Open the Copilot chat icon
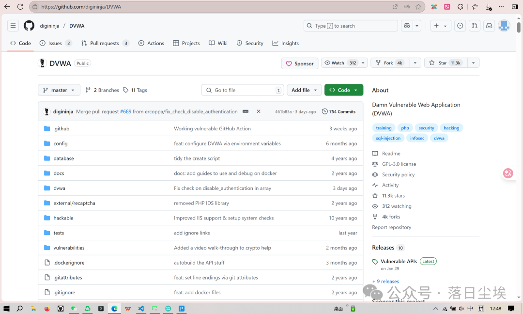 [407, 26]
